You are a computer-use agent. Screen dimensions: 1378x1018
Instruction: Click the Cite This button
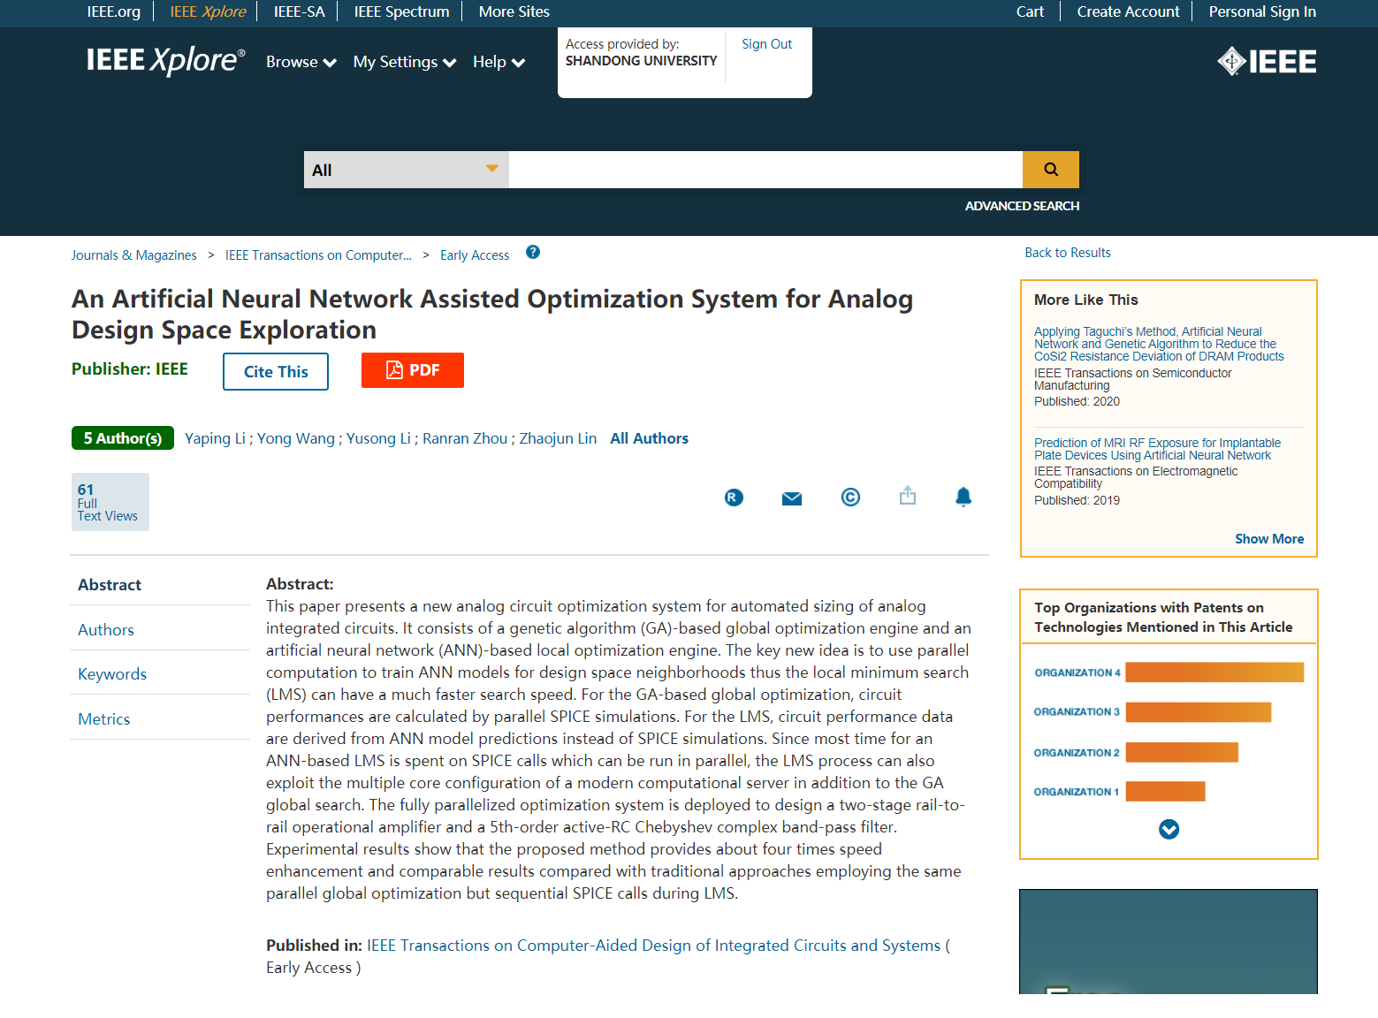[x=276, y=372]
